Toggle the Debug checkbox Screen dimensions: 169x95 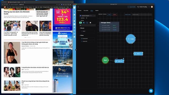[80, 20]
